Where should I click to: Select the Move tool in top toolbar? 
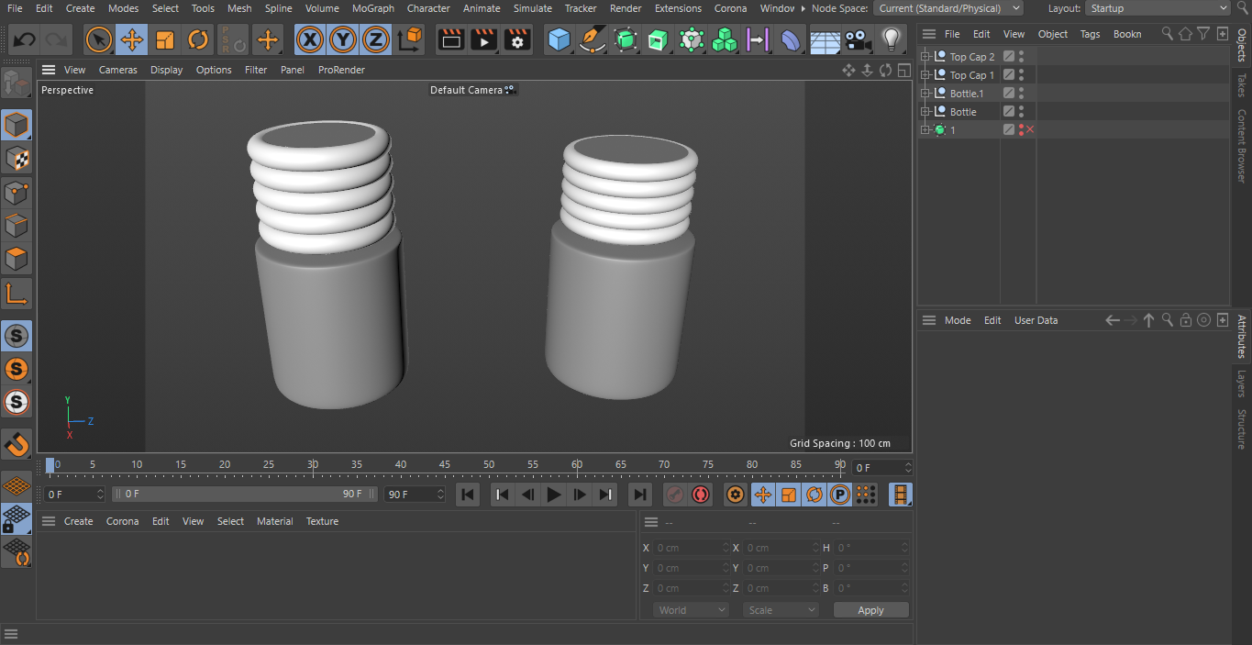click(x=132, y=40)
